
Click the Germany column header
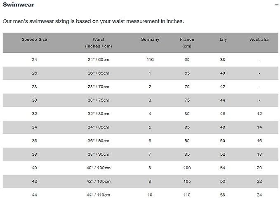(x=150, y=40)
